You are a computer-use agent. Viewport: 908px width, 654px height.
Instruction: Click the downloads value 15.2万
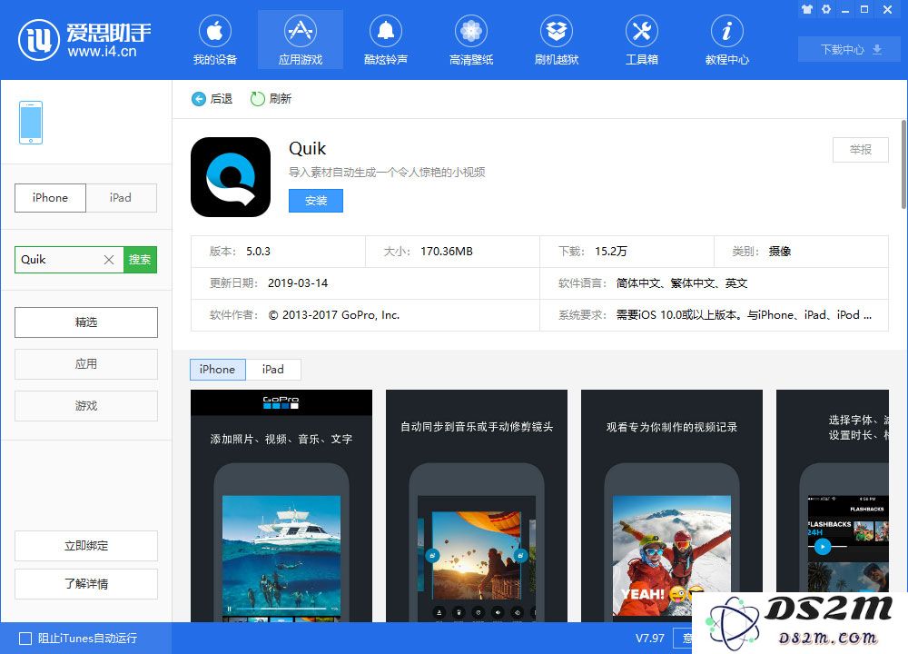coord(611,252)
